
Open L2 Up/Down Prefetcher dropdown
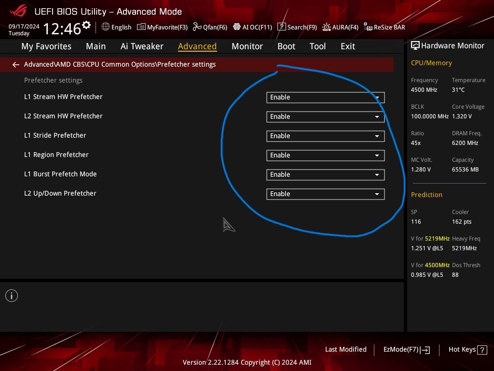coord(326,194)
